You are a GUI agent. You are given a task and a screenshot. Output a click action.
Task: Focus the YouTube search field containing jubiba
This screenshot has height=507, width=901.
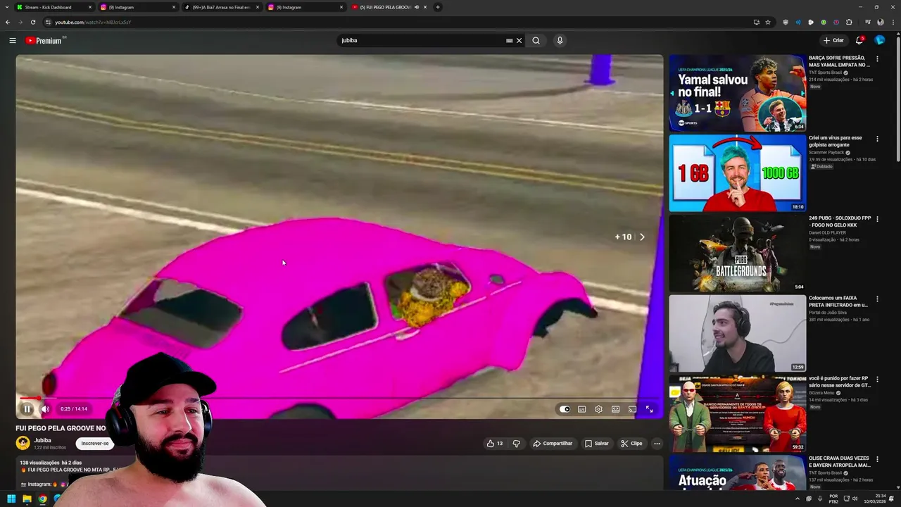422,40
